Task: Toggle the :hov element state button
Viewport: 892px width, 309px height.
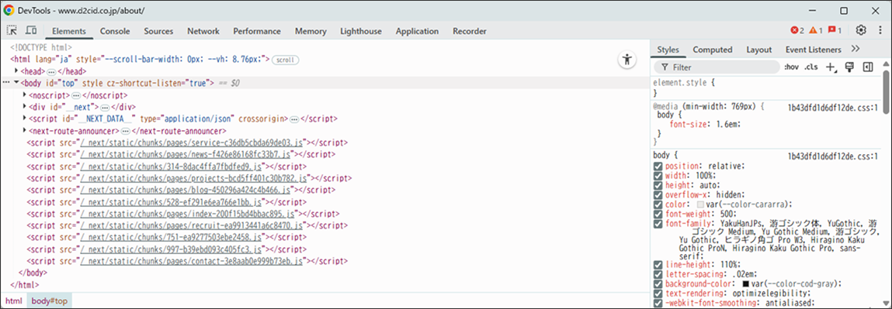Action: point(791,67)
